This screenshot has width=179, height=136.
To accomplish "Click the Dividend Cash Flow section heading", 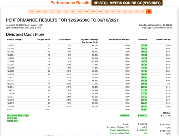I will click(x=25, y=35).
